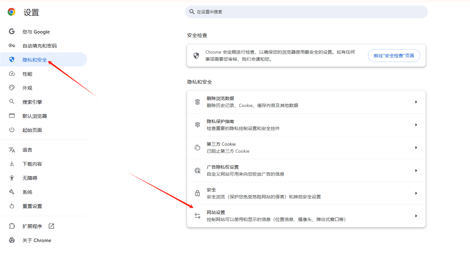
Task: Click the trash icon for 删除浏览数据
Action: point(198,102)
